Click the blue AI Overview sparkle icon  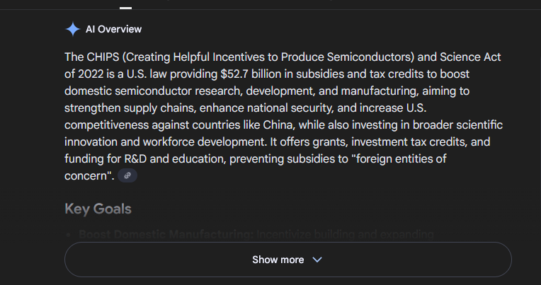click(x=72, y=29)
